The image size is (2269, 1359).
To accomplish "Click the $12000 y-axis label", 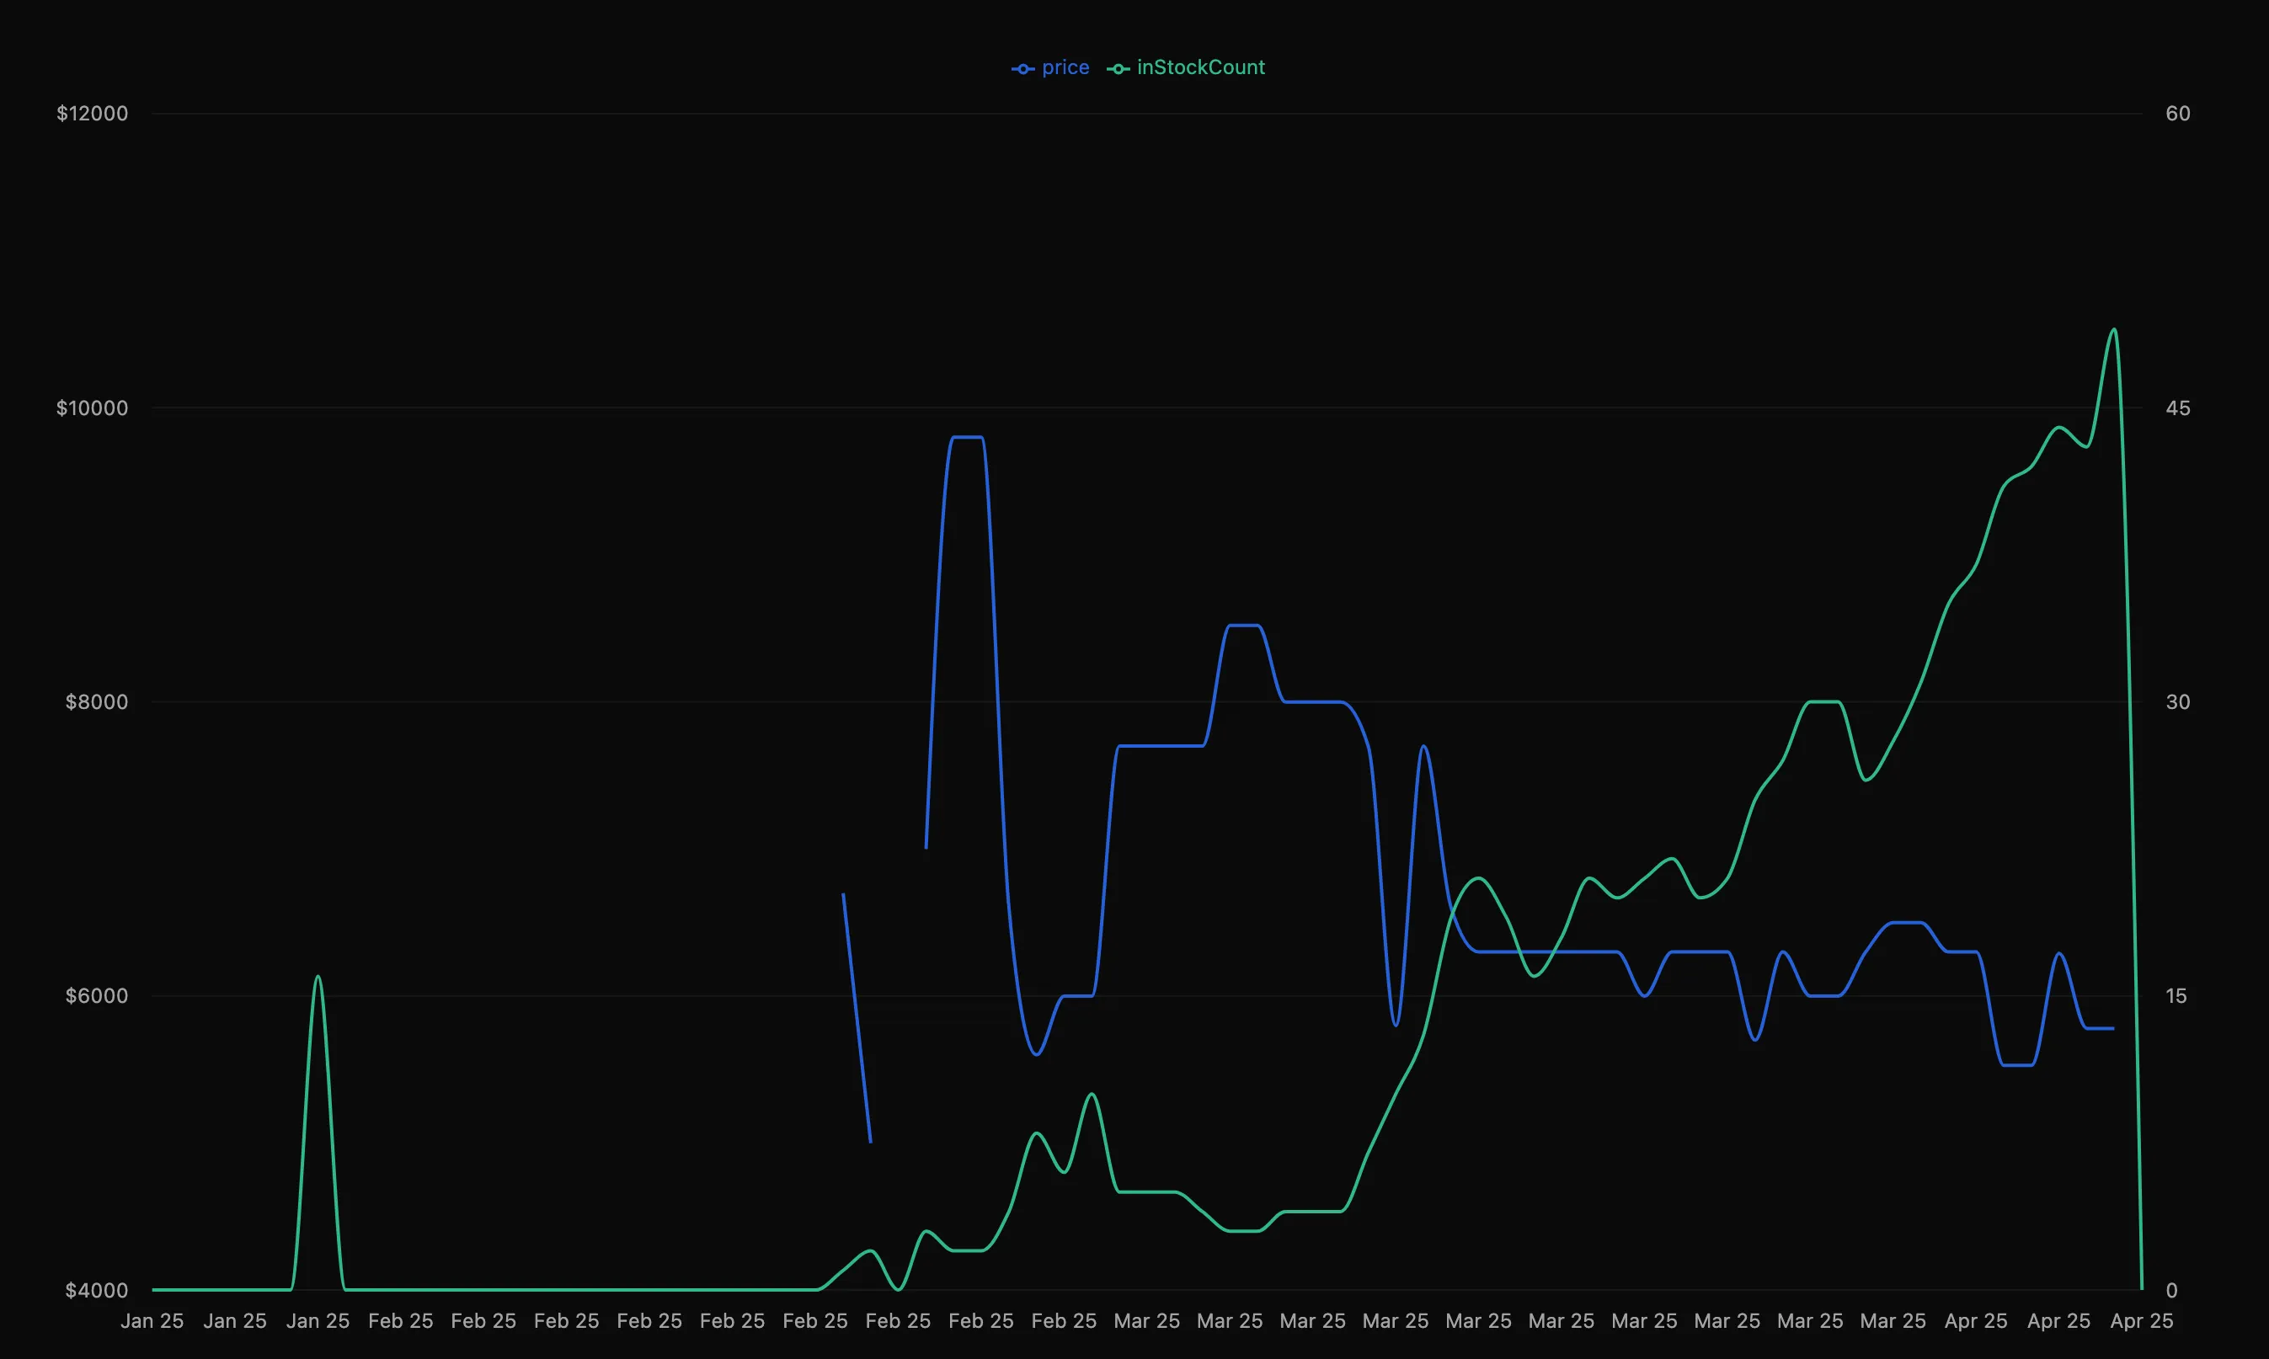I will pos(93,114).
